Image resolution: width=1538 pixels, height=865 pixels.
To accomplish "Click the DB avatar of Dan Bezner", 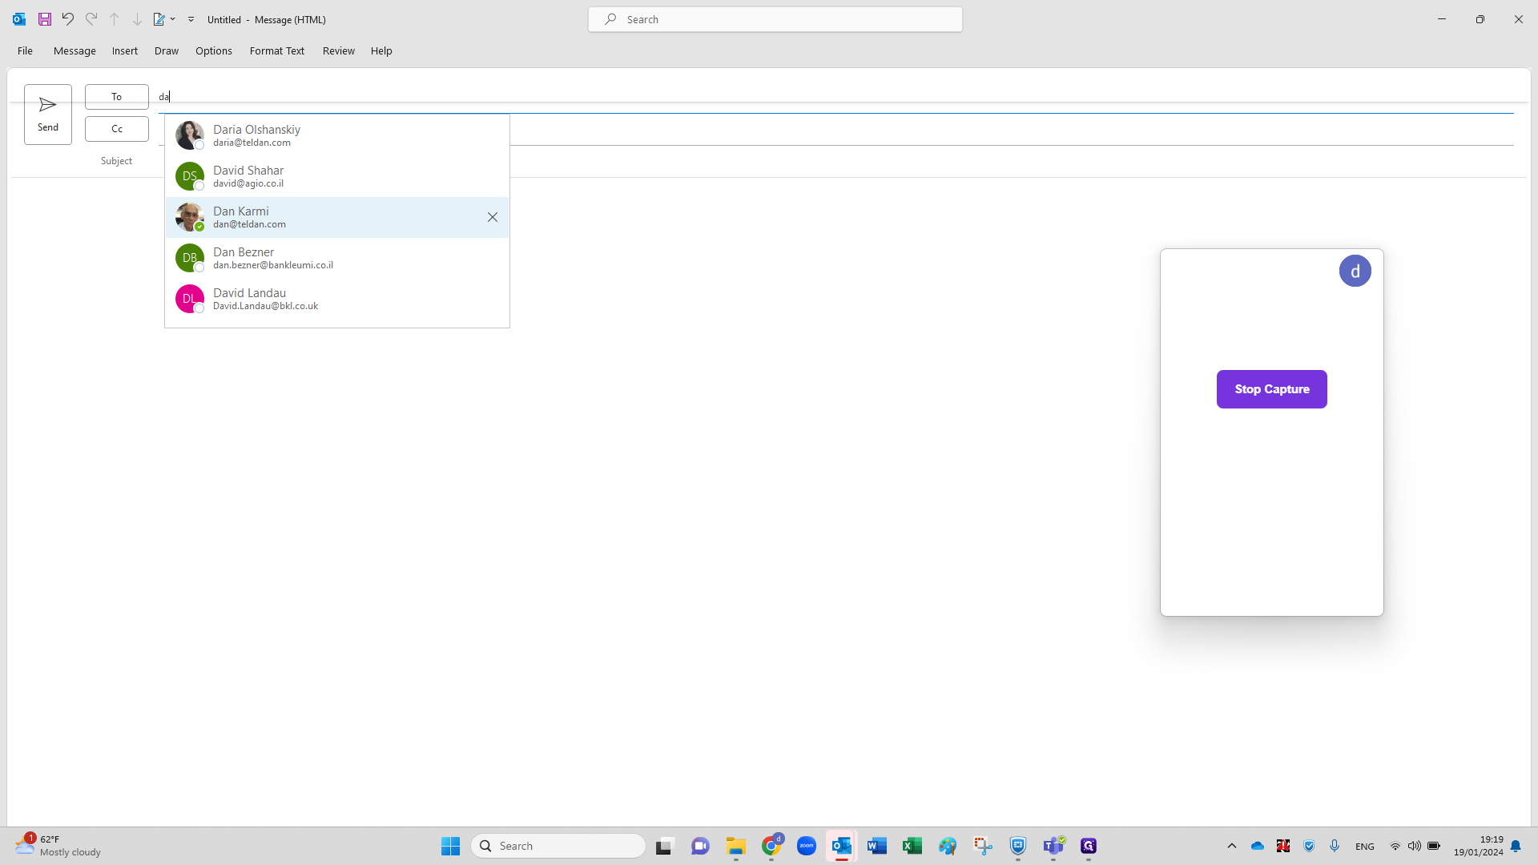I will pos(190,258).
